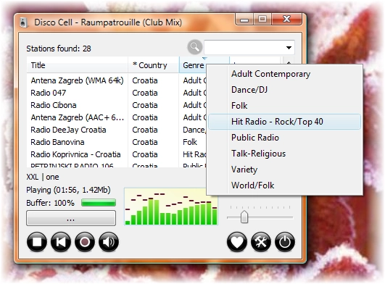Stop playback with the stop button
Screen dimensions: 385x284
pos(37,242)
